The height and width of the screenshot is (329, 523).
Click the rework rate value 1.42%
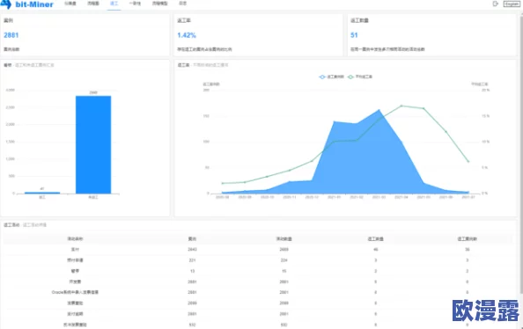click(187, 35)
